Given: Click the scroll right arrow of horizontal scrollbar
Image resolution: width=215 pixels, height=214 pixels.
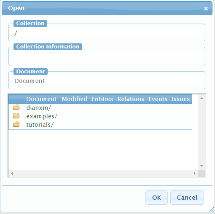Looking at the screenshot, I should (195, 173).
